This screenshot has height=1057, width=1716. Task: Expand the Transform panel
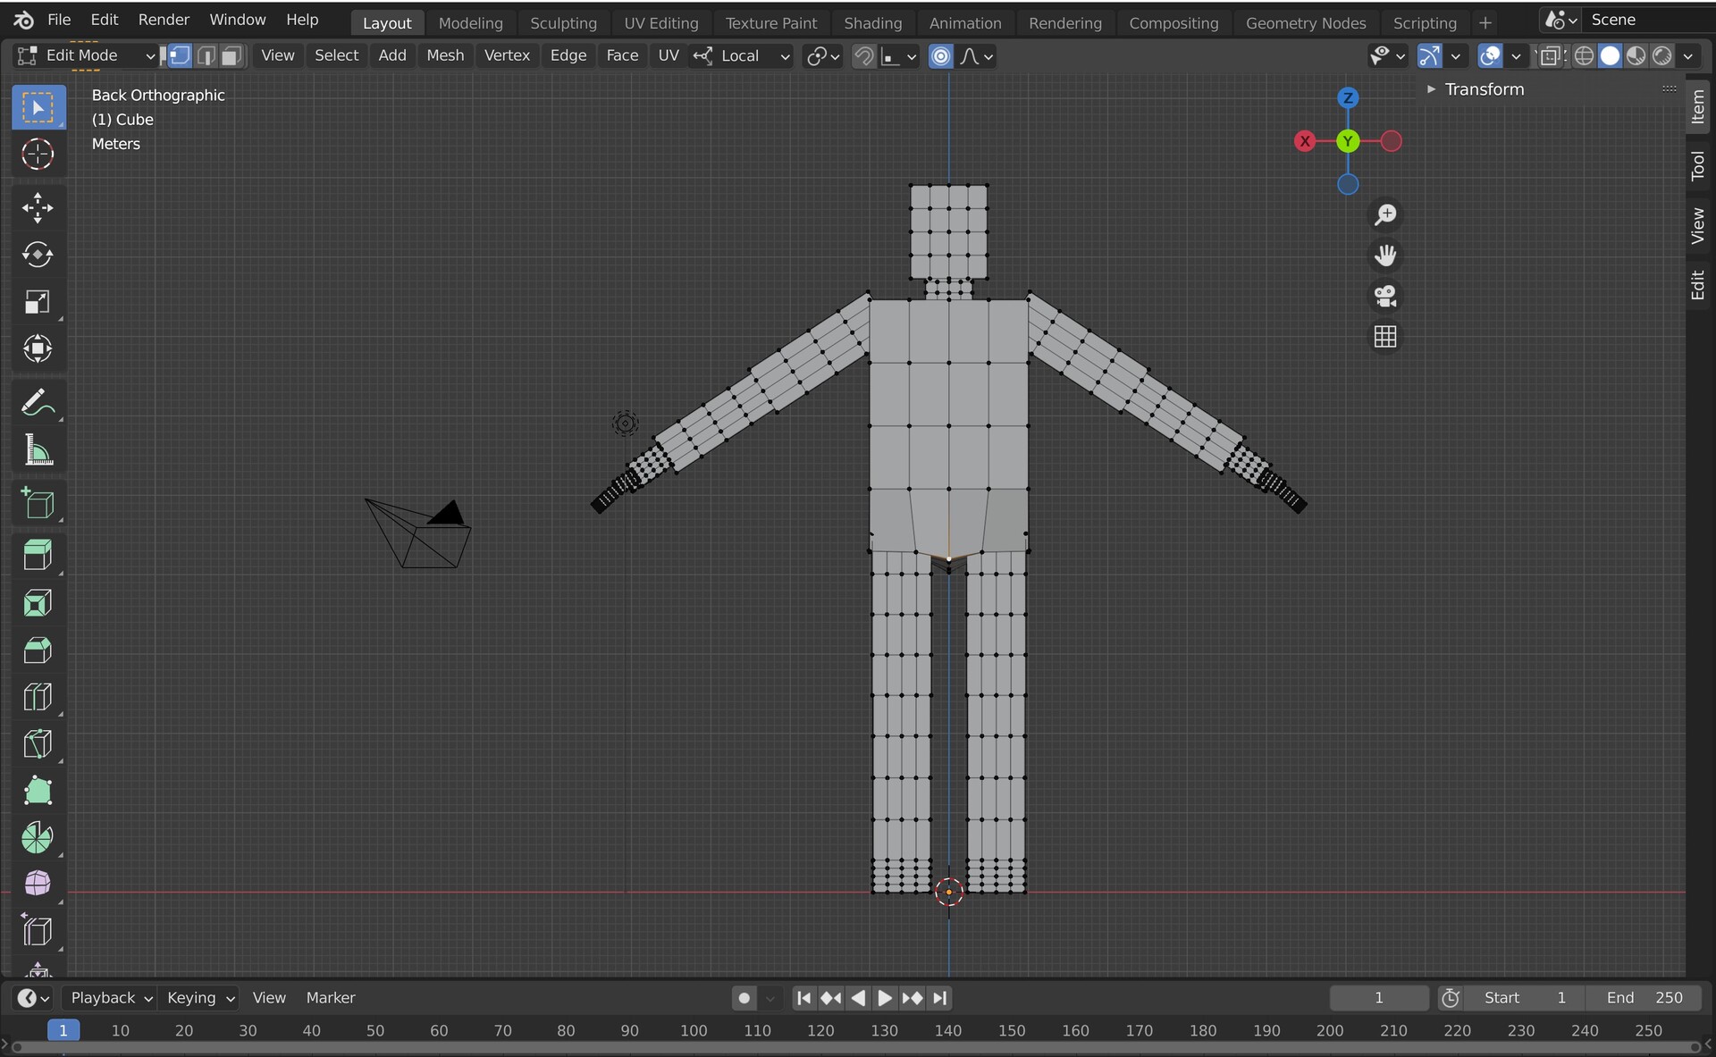coord(1433,88)
